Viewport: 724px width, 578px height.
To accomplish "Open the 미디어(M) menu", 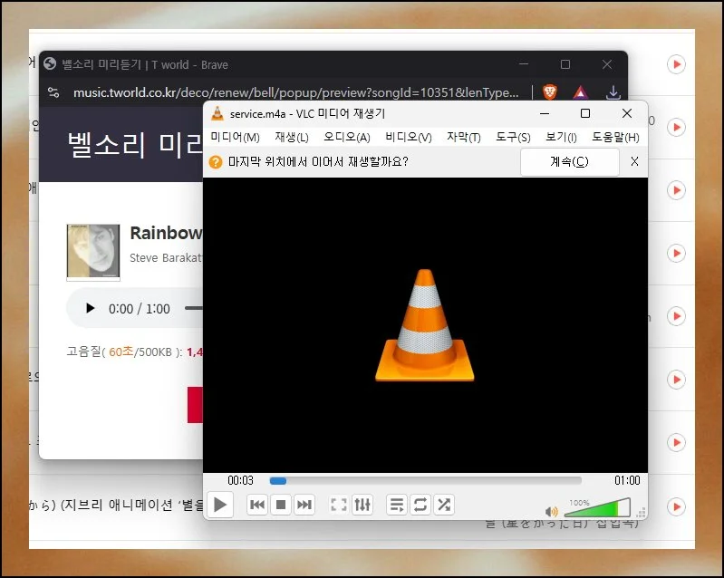I will point(235,137).
